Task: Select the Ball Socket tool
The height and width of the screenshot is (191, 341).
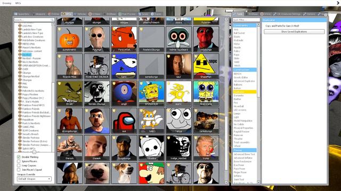Action: [x=239, y=33]
